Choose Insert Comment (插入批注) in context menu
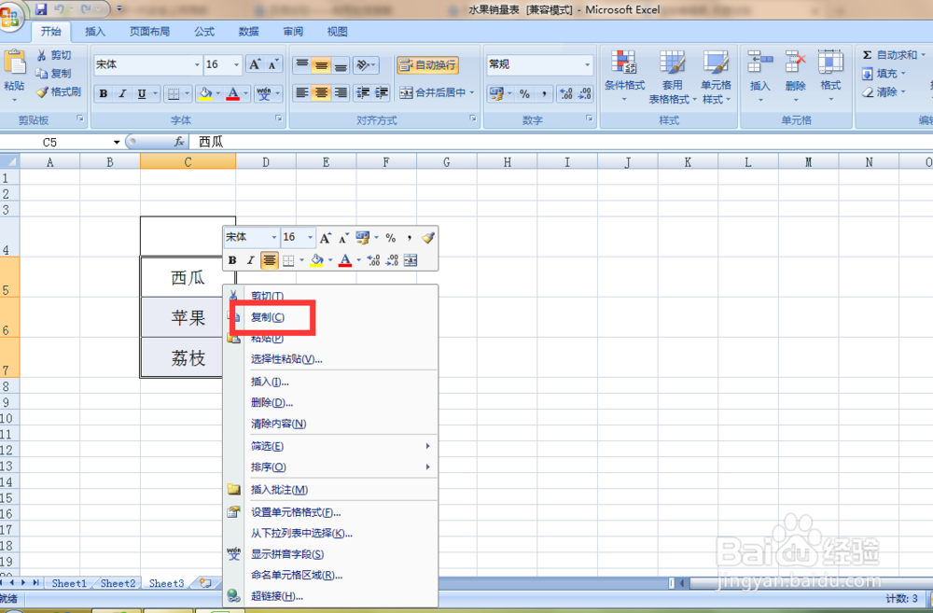 330,489
